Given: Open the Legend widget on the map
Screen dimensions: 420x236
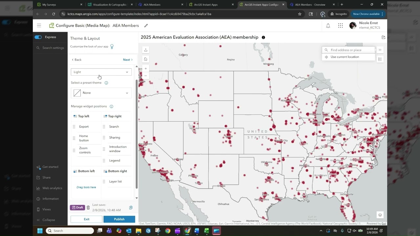Looking at the screenshot, I should 380,59.
